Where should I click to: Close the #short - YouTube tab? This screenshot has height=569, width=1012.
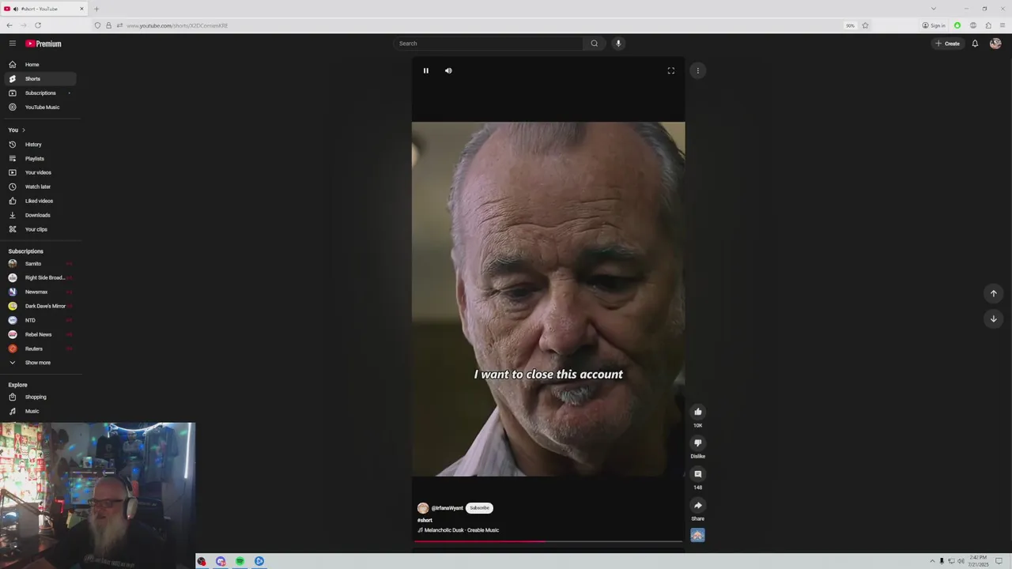pyautogui.click(x=81, y=9)
